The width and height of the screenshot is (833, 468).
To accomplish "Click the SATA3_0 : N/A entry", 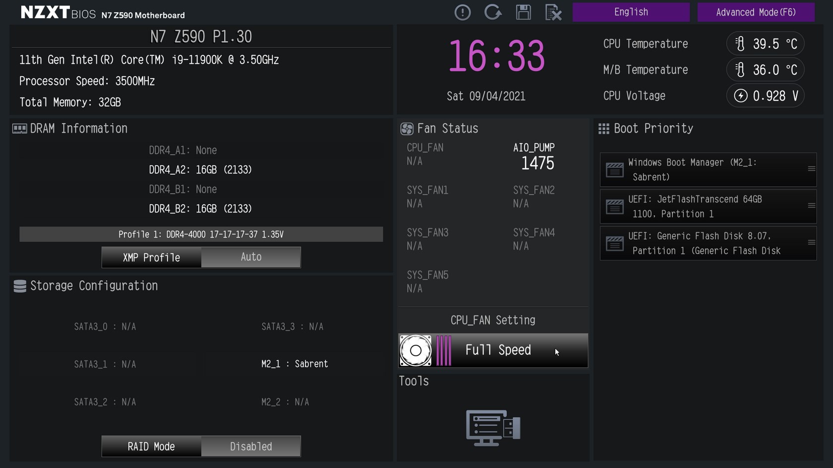I will click(105, 327).
